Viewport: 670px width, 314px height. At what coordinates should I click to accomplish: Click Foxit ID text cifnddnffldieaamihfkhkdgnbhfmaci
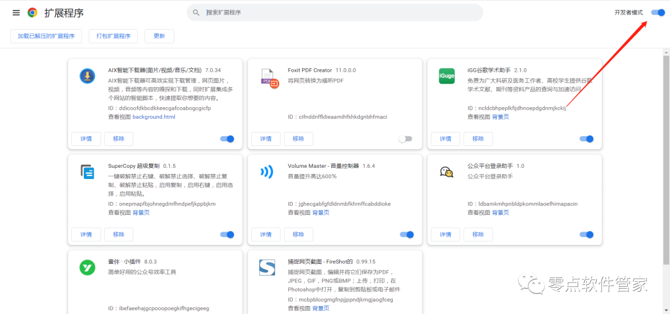(343, 117)
